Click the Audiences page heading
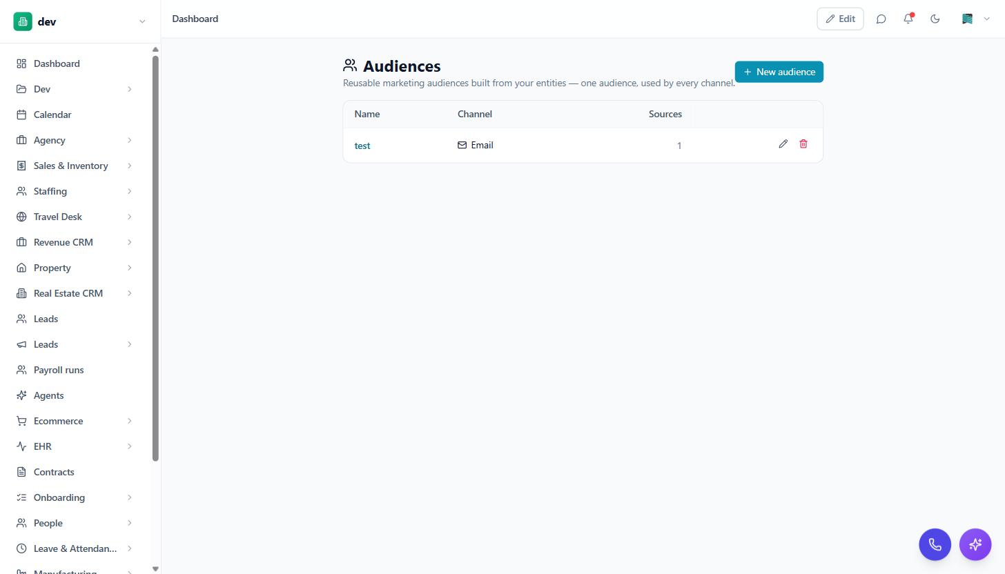 [402, 66]
